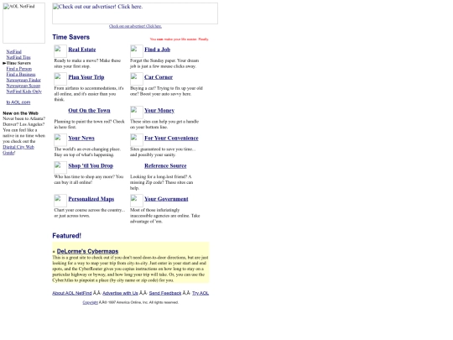
Task: Click the broken image icon beside Find a Job
Action: [137, 51]
